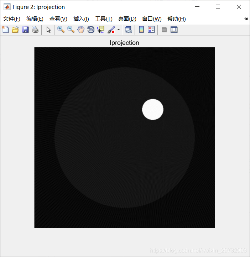Screen dimensions: 250x257
Task: Open a file with the folder icon
Action: tap(15, 30)
